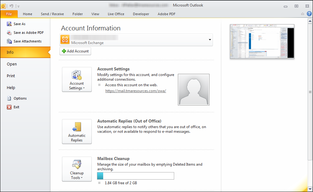This screenshot has height=192, width=313.
Task: Click the profile photo placeholder
Action: point(194,90)
